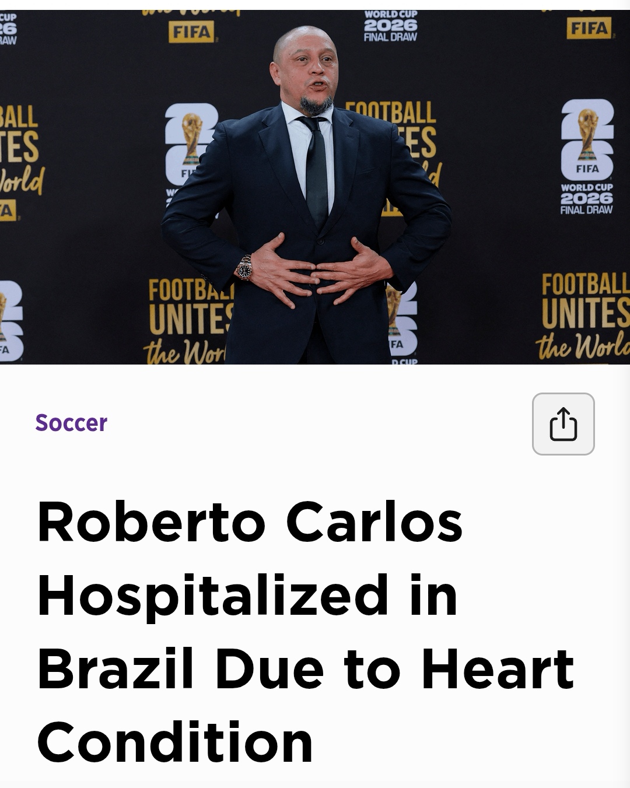Tap the hero photo of the man in suit

click(x=315, y=187)
